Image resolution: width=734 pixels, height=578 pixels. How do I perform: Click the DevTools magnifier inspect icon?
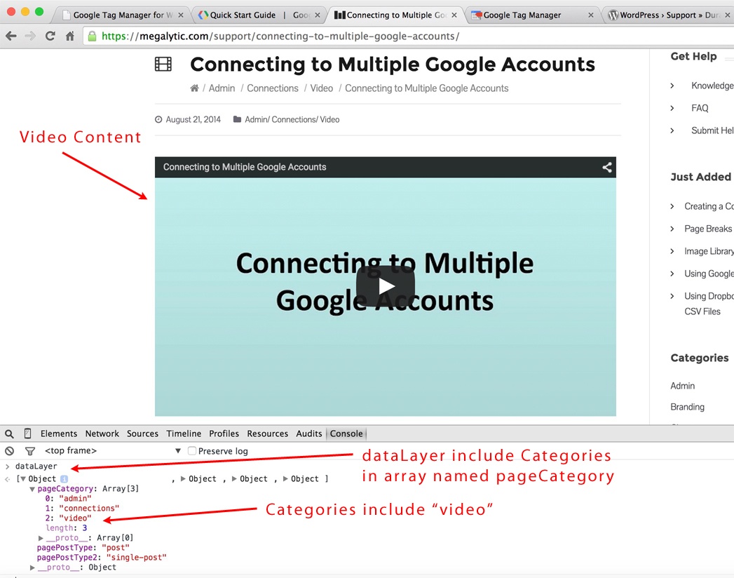pos(10,433)
